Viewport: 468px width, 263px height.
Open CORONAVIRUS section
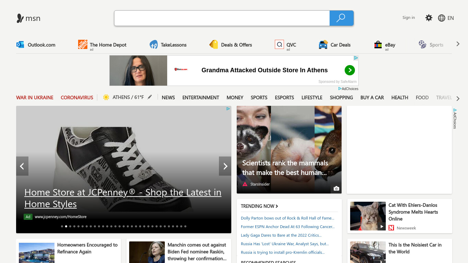[77, 98]
